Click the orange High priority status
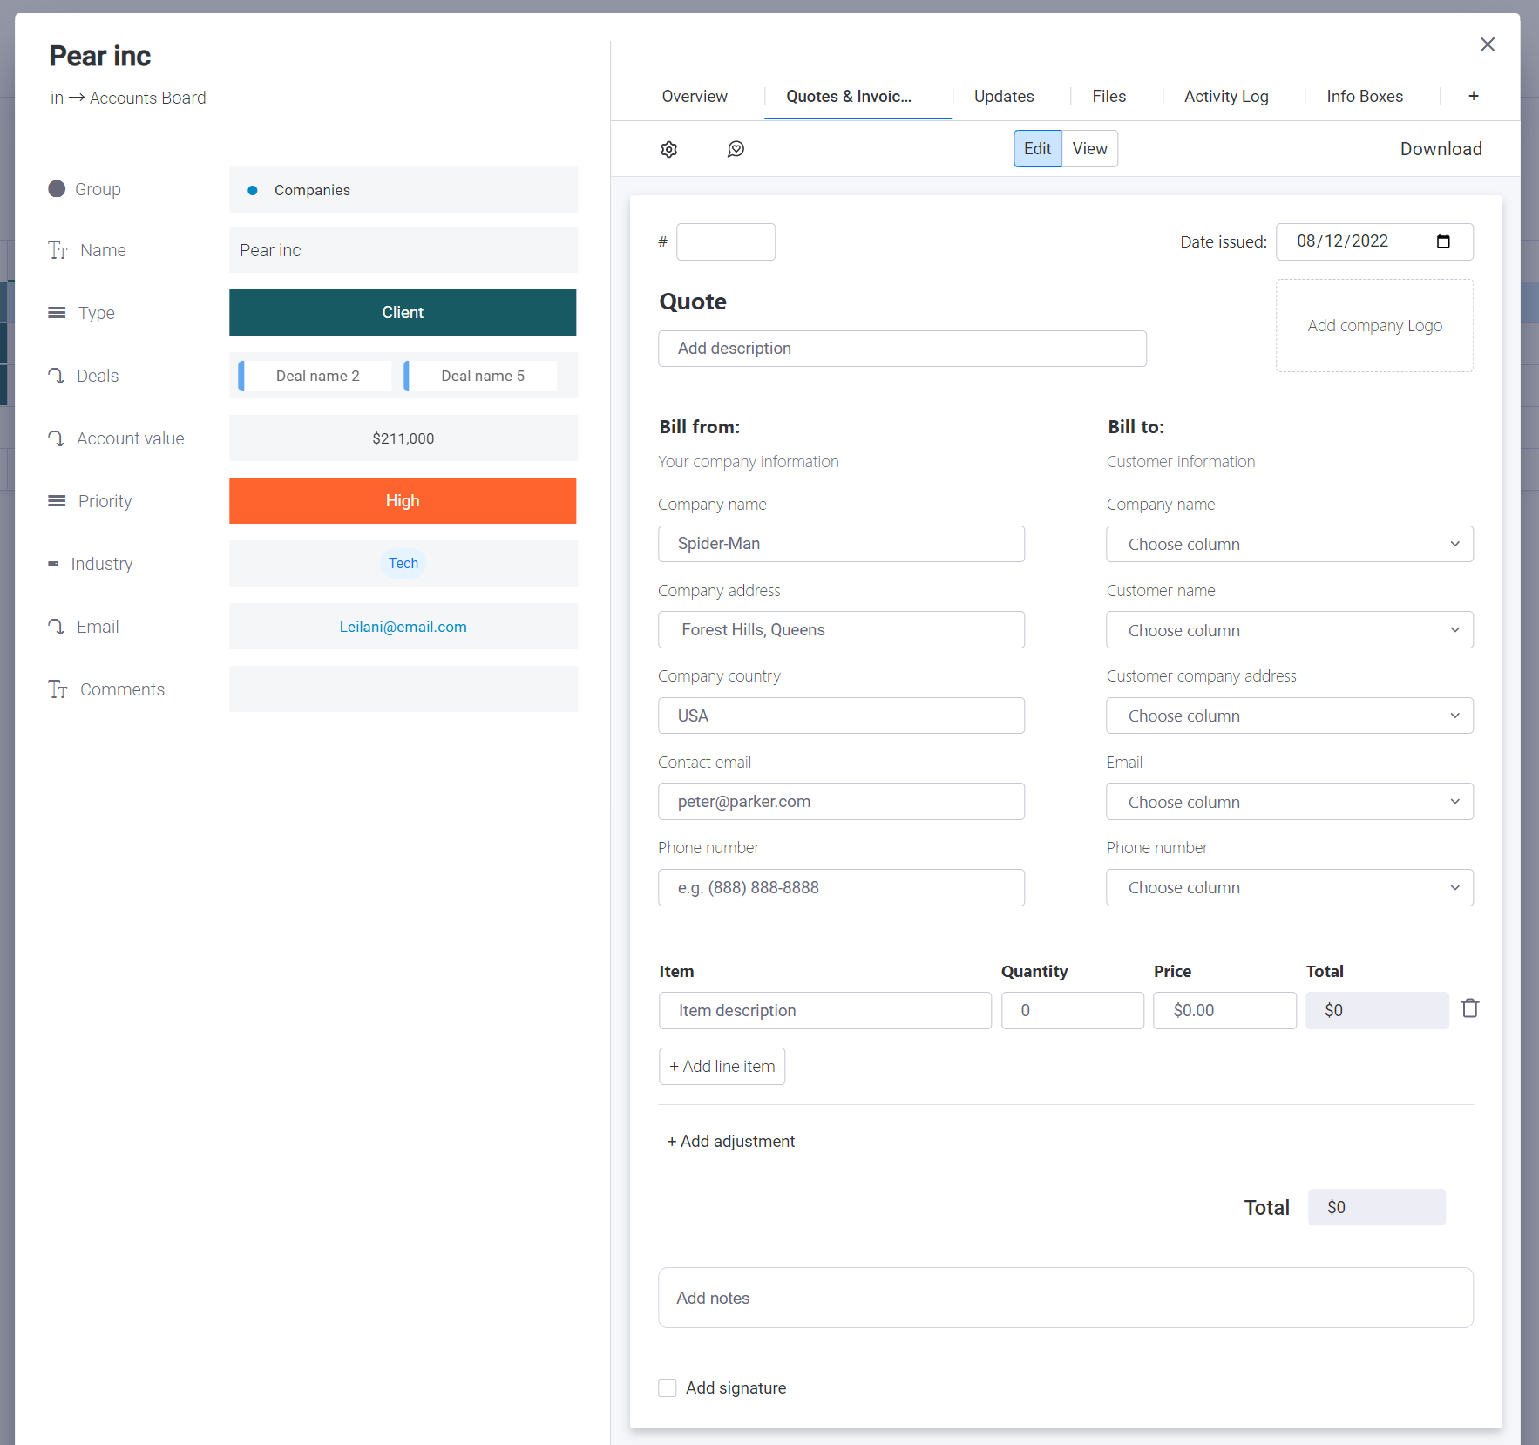This screenshot has width=1539, height=1445. 403,501
